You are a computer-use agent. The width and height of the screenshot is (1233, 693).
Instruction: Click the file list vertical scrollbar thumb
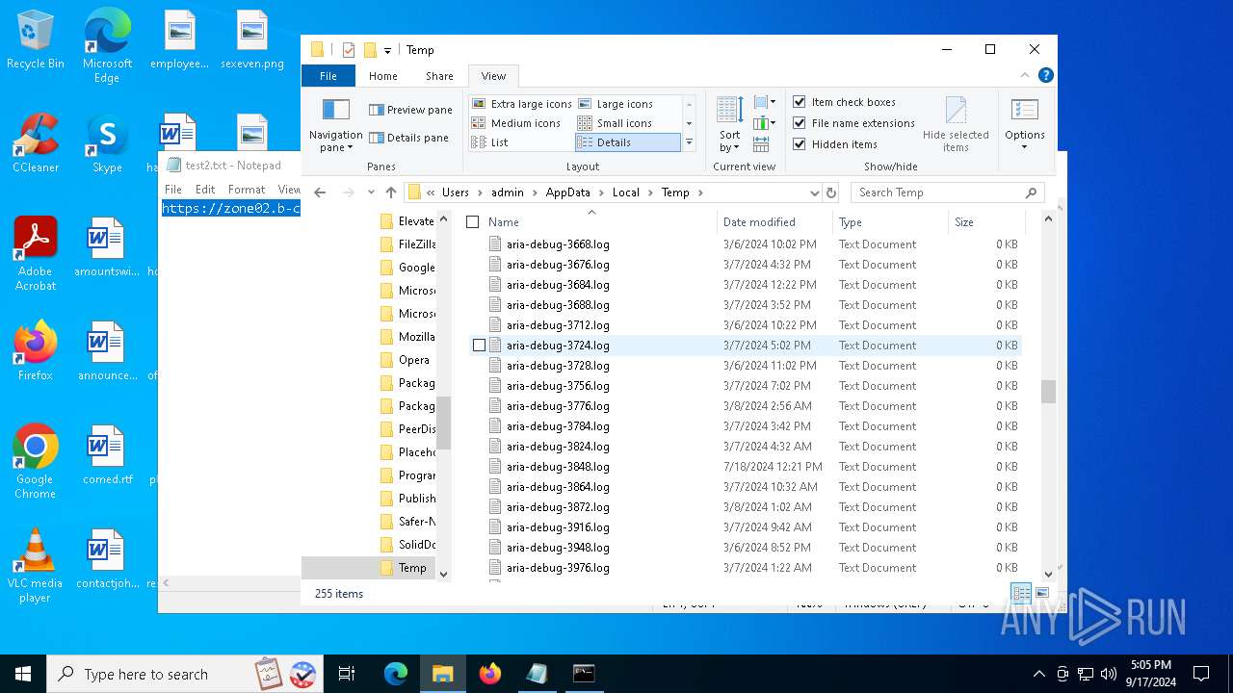pyautogui.click(x=1048, y=391)
